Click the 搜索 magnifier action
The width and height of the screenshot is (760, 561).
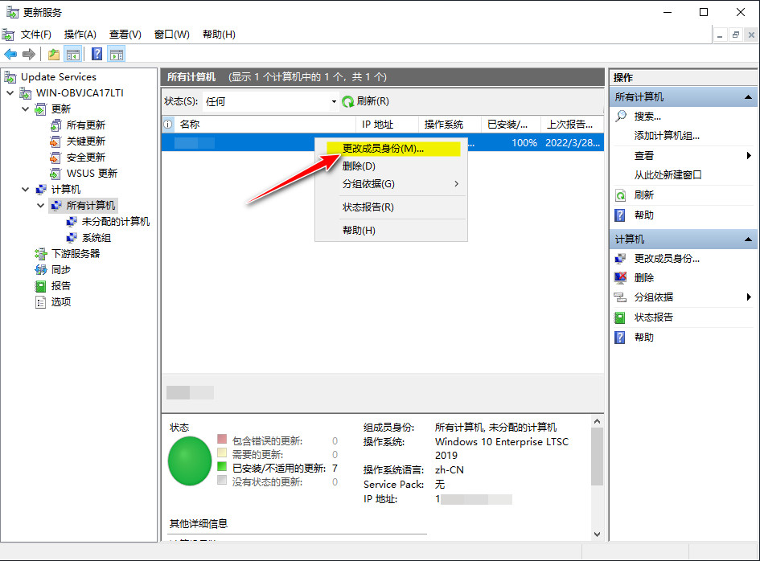coord(647,117)
